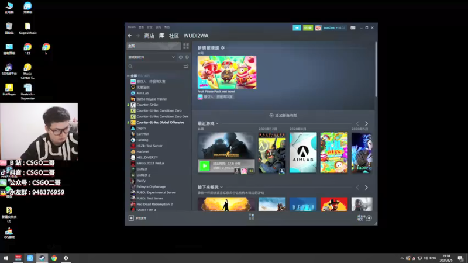Expand the account name dropdown
The width and height of the screenshot is (468, 263).
pyautogui.click(x=334, y=27)
